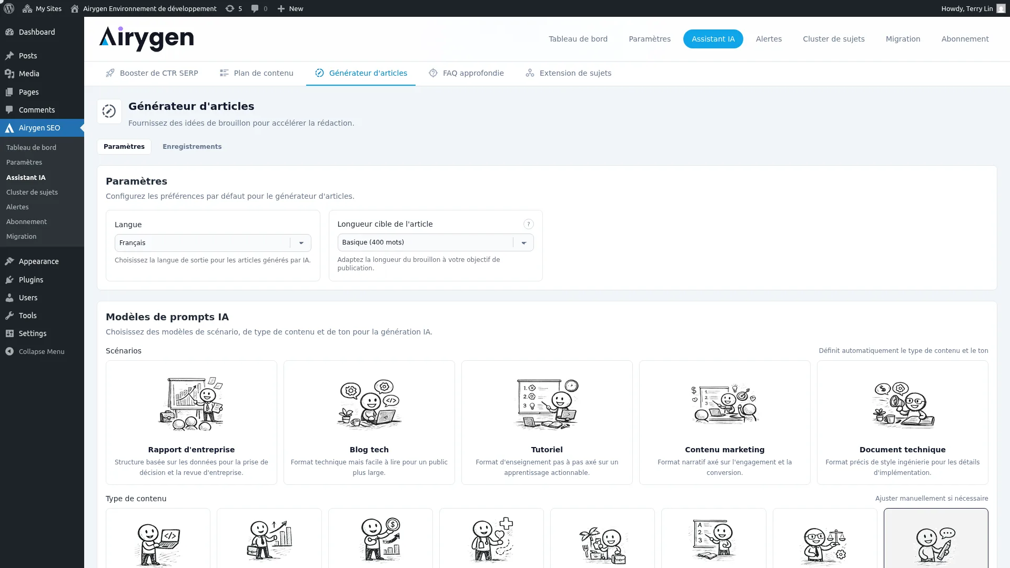The width and height of the screenshot is (1010, 568).
Task: Switch to the Enregistrements sub-tab
Action: click(192, 147)
